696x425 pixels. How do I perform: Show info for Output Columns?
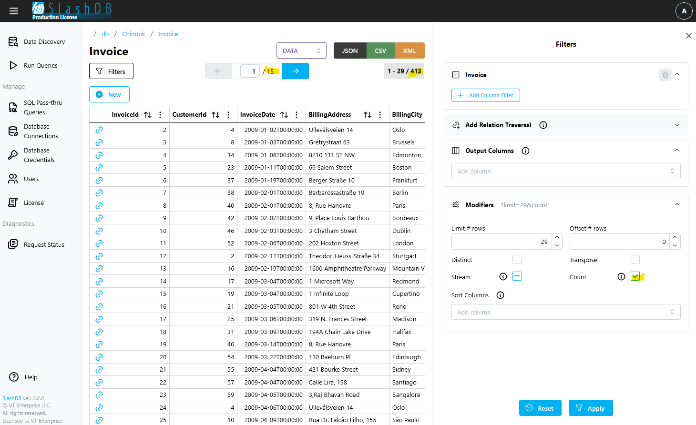(526, 151)
